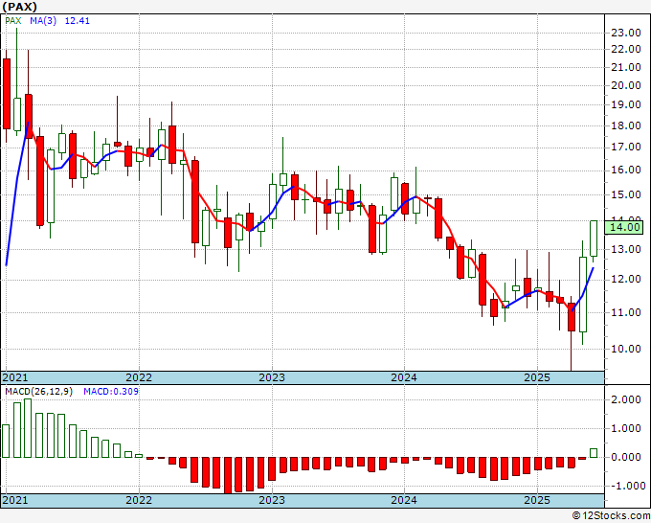Click 2021 on the MACD panel time axis

[15, 500]
